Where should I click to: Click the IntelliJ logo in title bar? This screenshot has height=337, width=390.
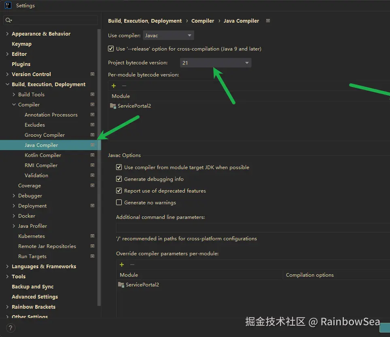click(x=8, y=5)
